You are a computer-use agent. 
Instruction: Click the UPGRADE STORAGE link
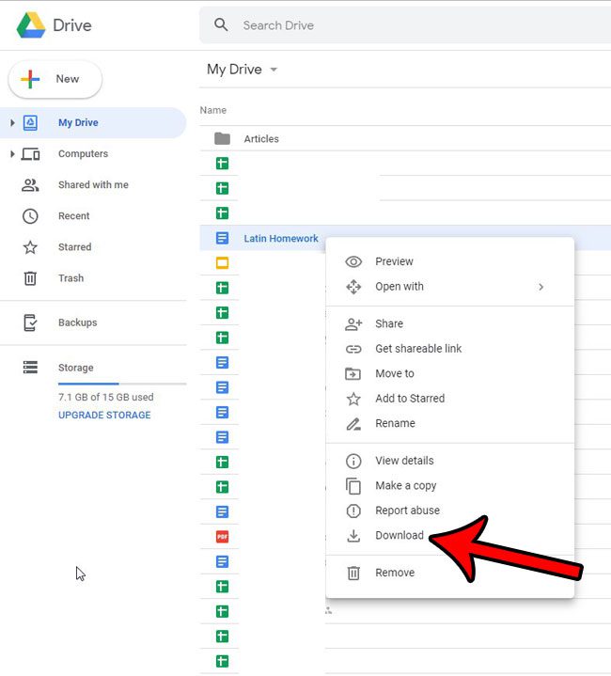[x=104, y=415]
